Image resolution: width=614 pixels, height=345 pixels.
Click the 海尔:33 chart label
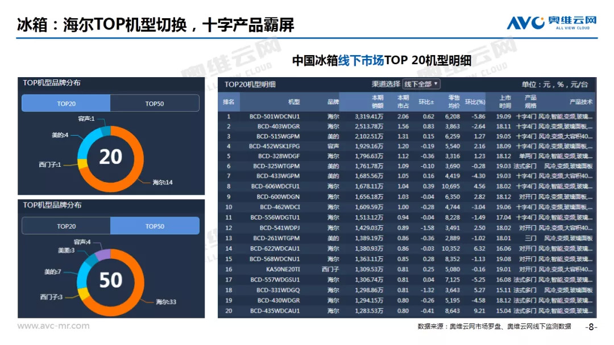tap(166, 302)
